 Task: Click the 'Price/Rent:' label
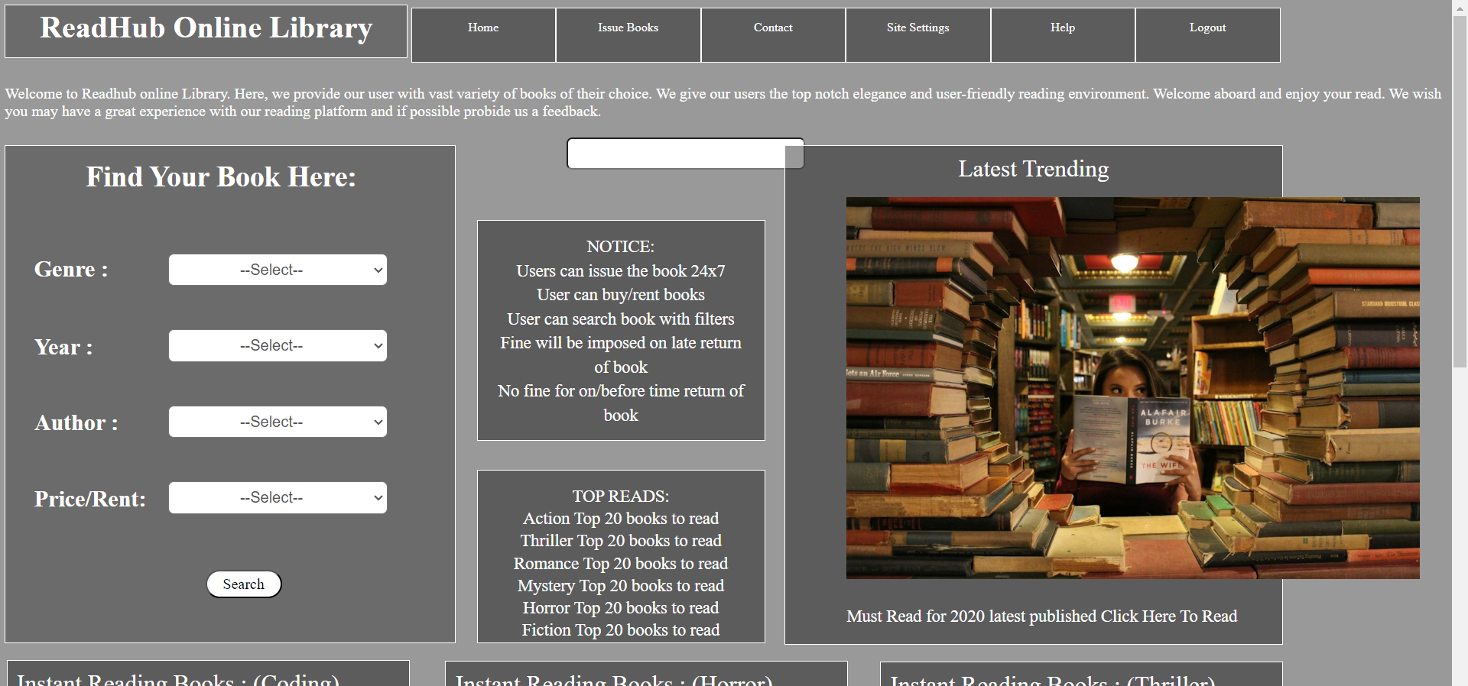90,499
